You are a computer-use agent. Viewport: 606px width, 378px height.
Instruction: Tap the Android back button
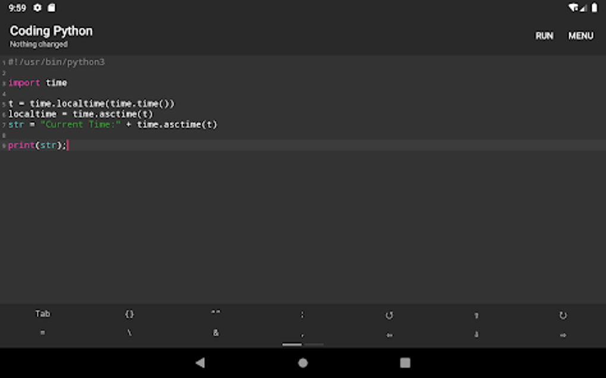point(200,362)
